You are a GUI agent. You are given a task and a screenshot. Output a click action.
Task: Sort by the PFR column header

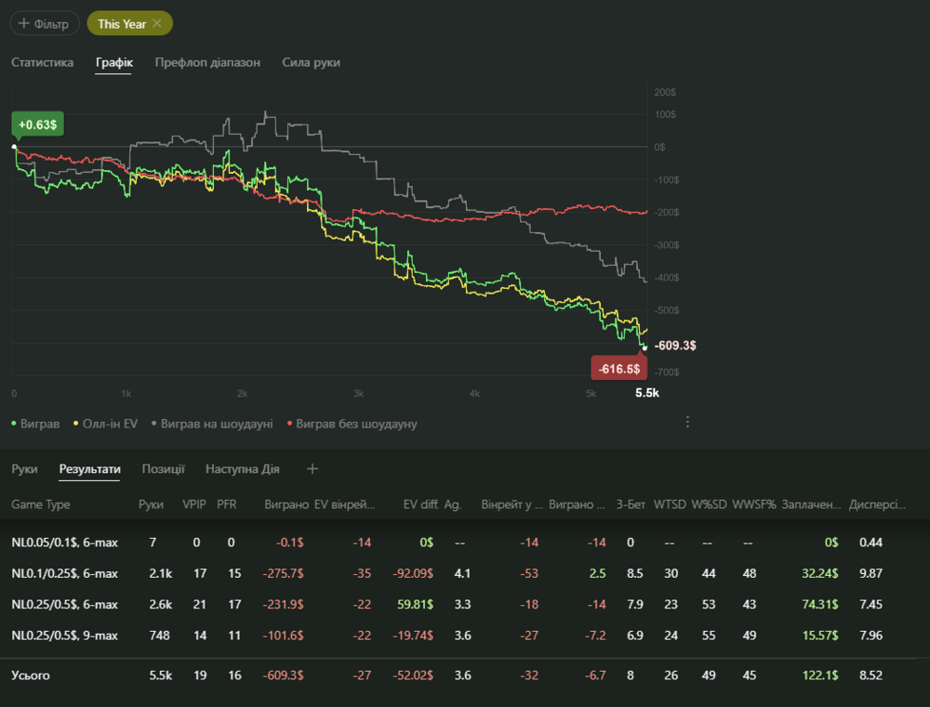click(227, 504)
